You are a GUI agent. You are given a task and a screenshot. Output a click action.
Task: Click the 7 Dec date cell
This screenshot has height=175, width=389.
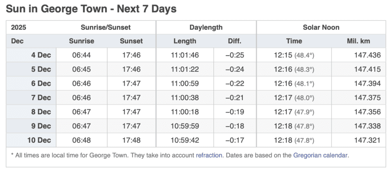[41, 97]
